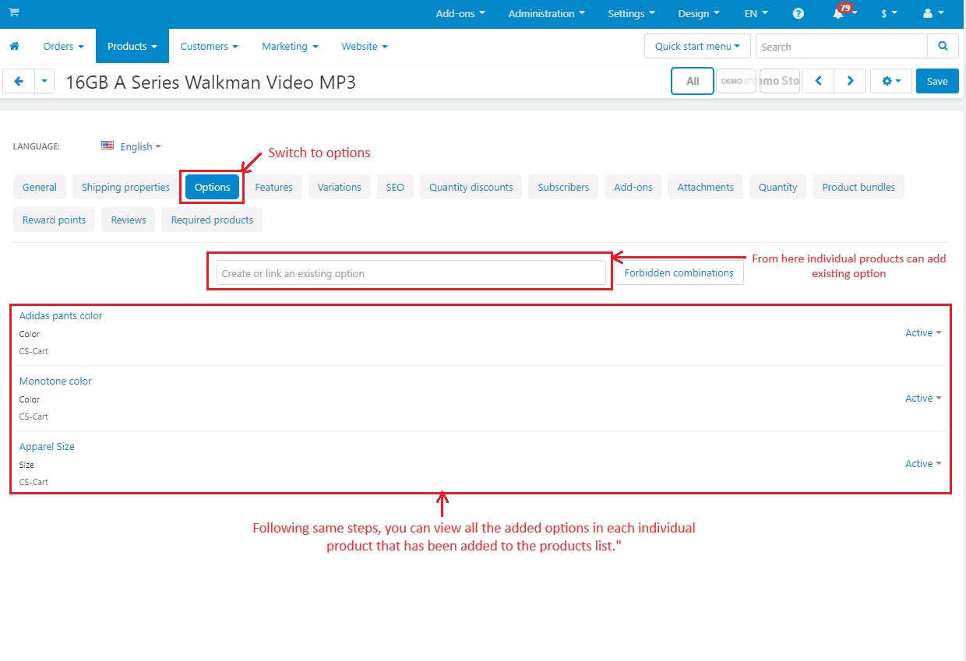Go to next product chevron

pyautogui.click(x=850, y=81)
